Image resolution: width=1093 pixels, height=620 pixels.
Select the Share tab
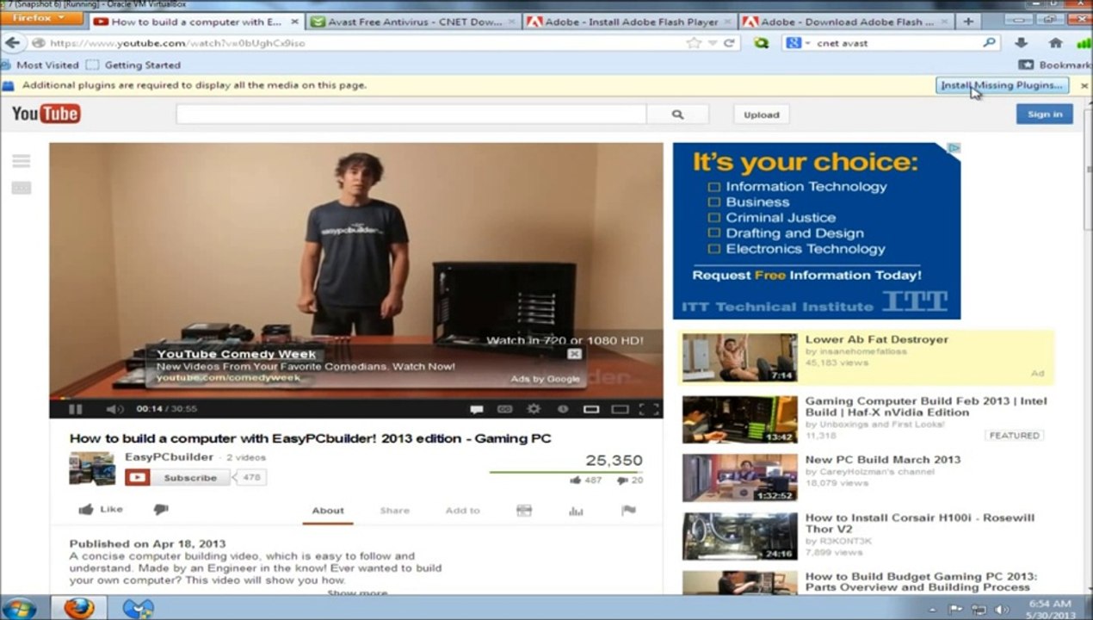click(x=395, y=511)
